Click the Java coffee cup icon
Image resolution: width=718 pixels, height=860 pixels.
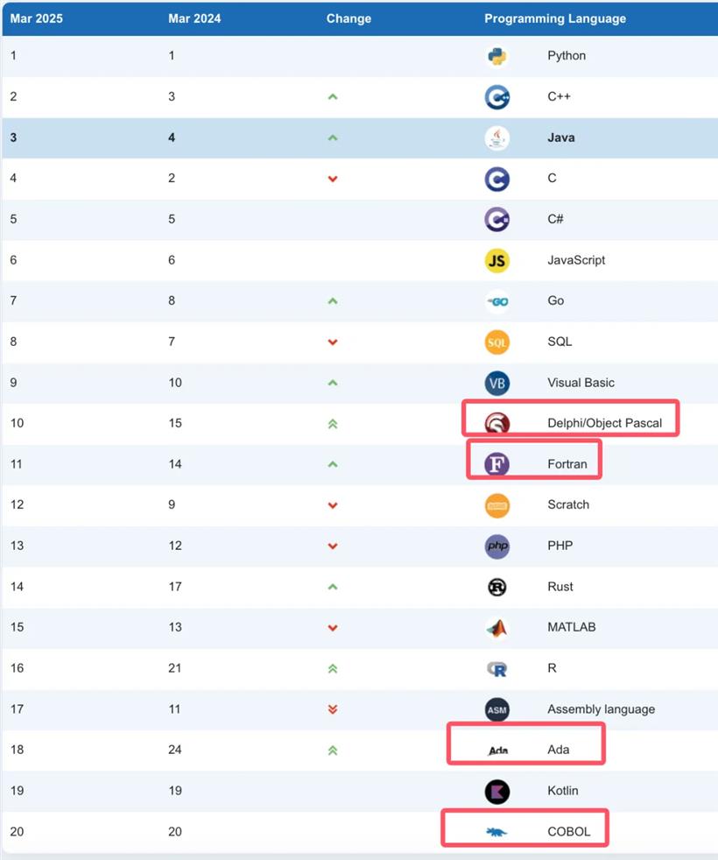click(496, 137)
